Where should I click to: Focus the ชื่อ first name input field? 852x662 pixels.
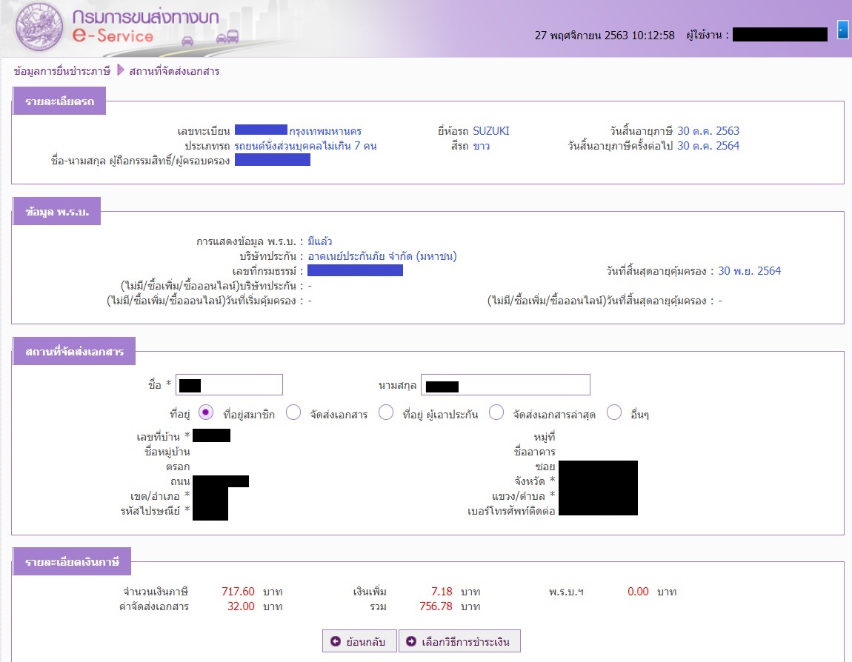tap(230, 385)
